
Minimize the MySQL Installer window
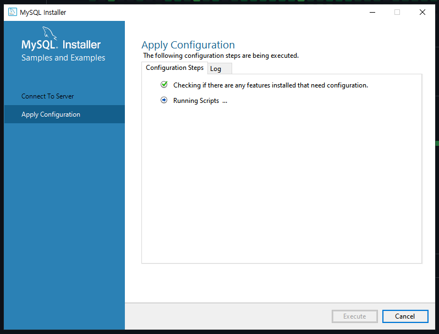point(372,12)
